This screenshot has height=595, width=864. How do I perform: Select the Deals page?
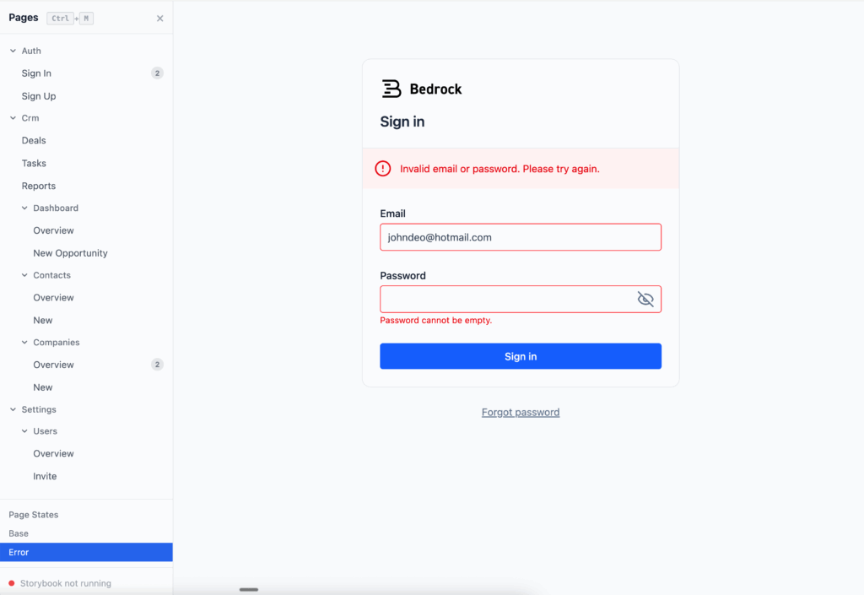point(34,141)
